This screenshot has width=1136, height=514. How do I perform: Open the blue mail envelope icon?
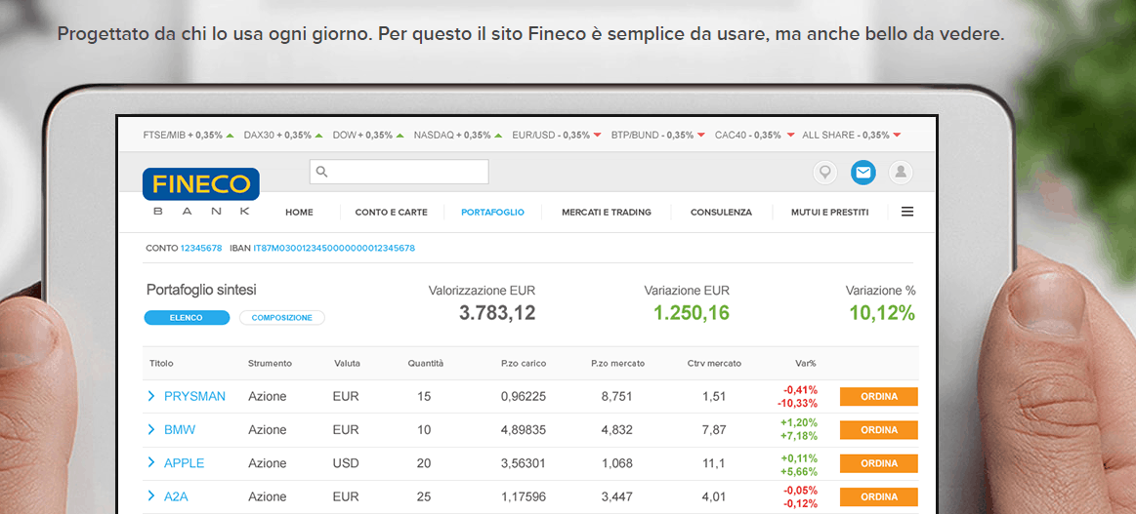863,172
